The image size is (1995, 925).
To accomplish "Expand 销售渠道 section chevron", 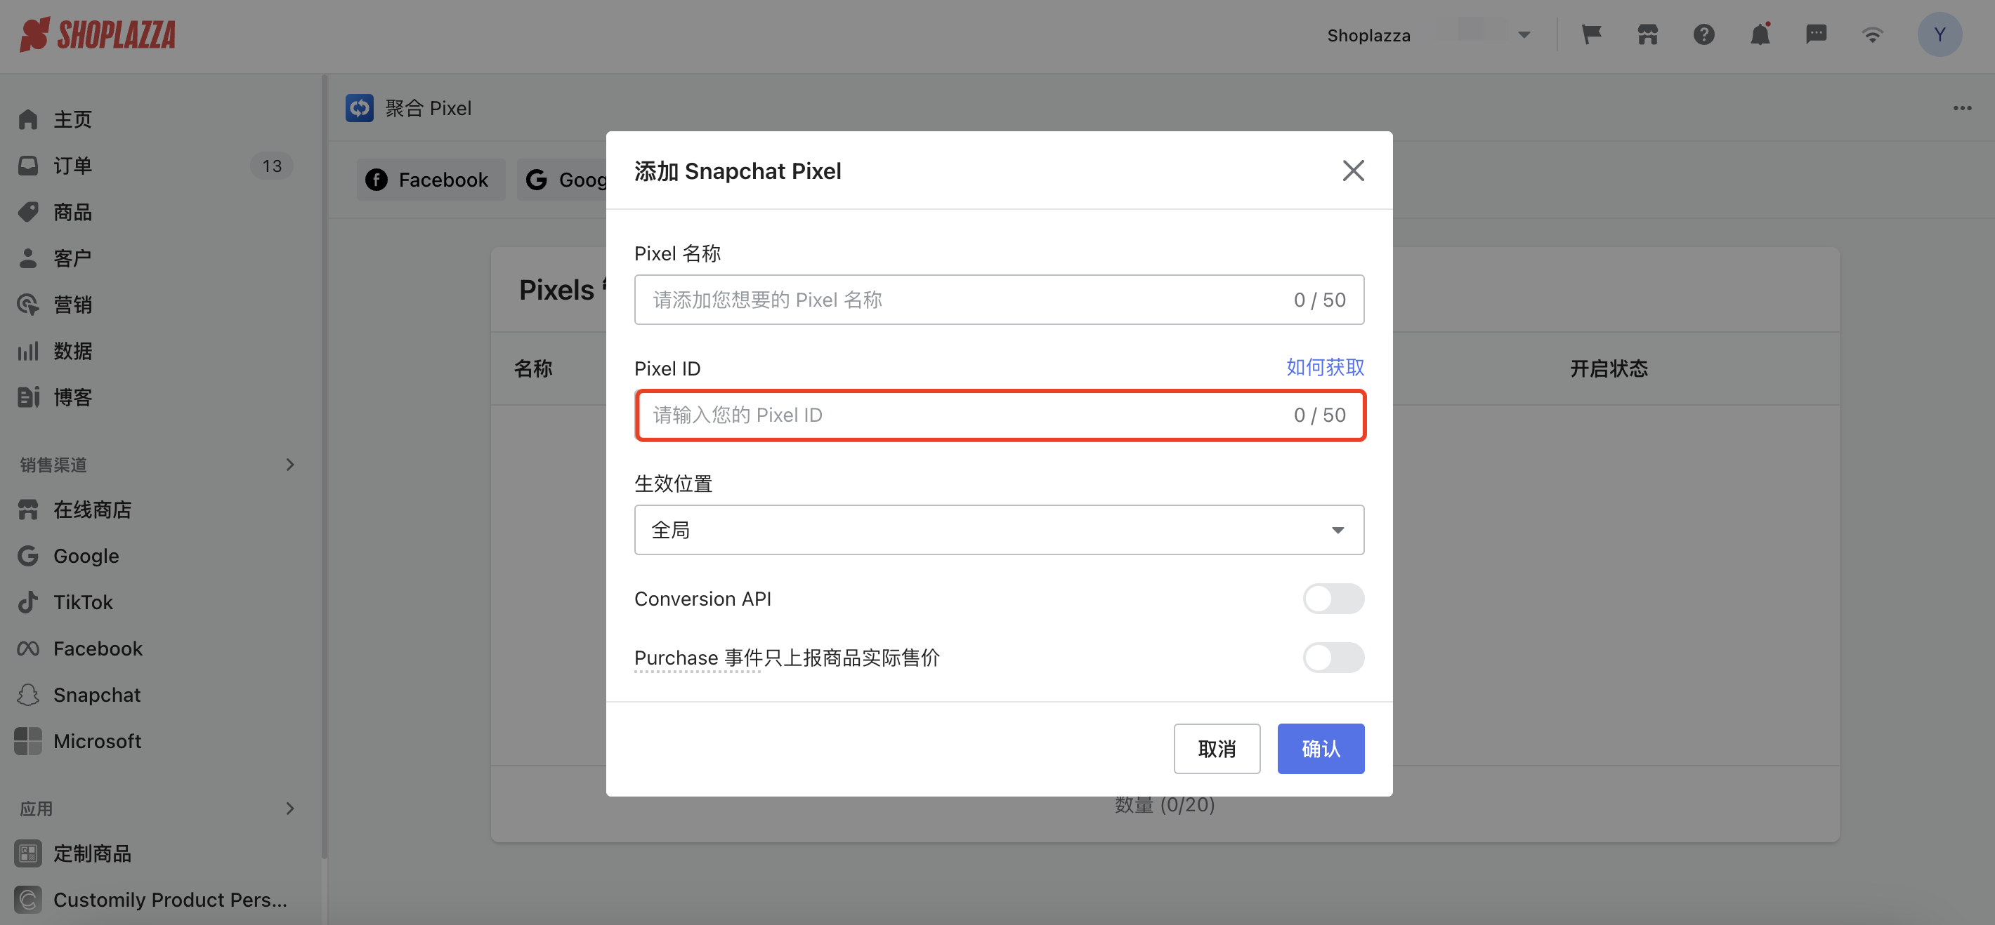I will tap(289, 465).
